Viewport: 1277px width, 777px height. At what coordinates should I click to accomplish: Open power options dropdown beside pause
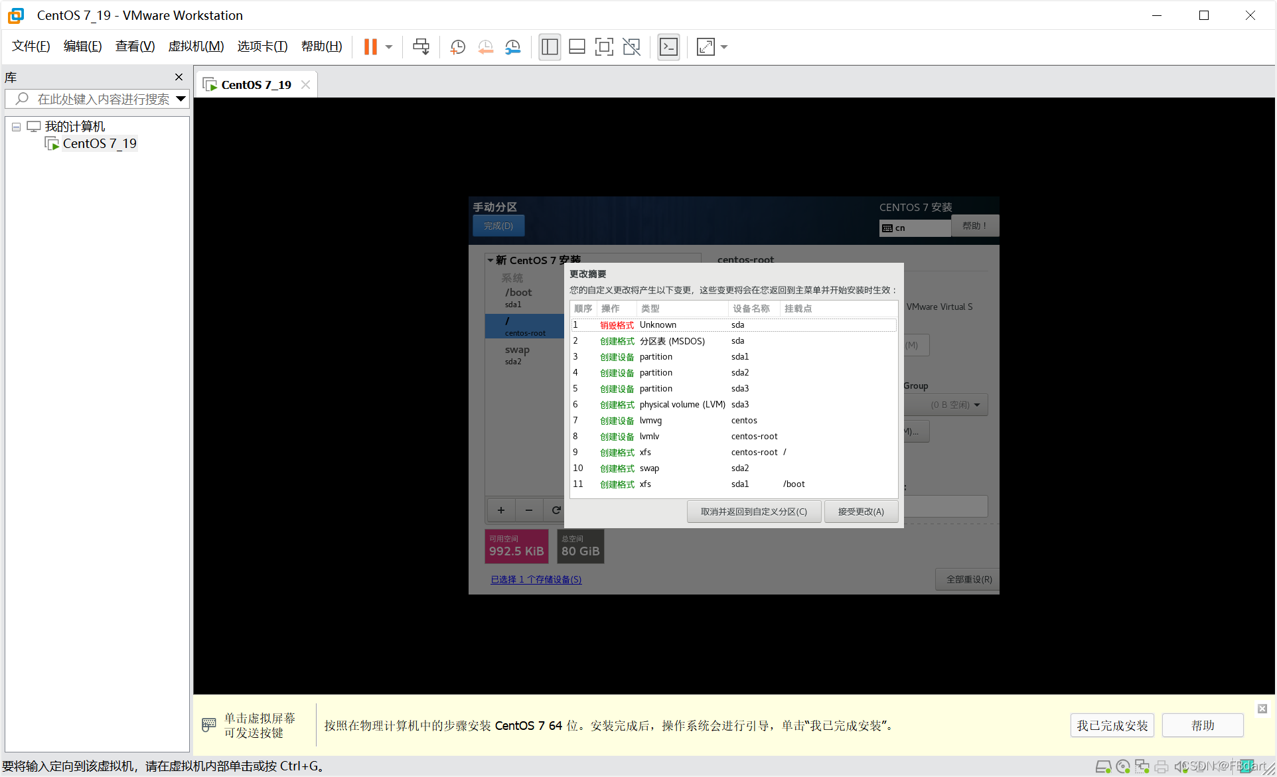coord(389,47)
